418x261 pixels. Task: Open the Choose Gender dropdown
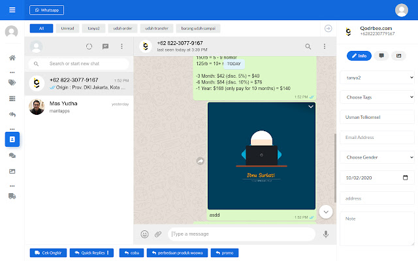pos(377,157)
